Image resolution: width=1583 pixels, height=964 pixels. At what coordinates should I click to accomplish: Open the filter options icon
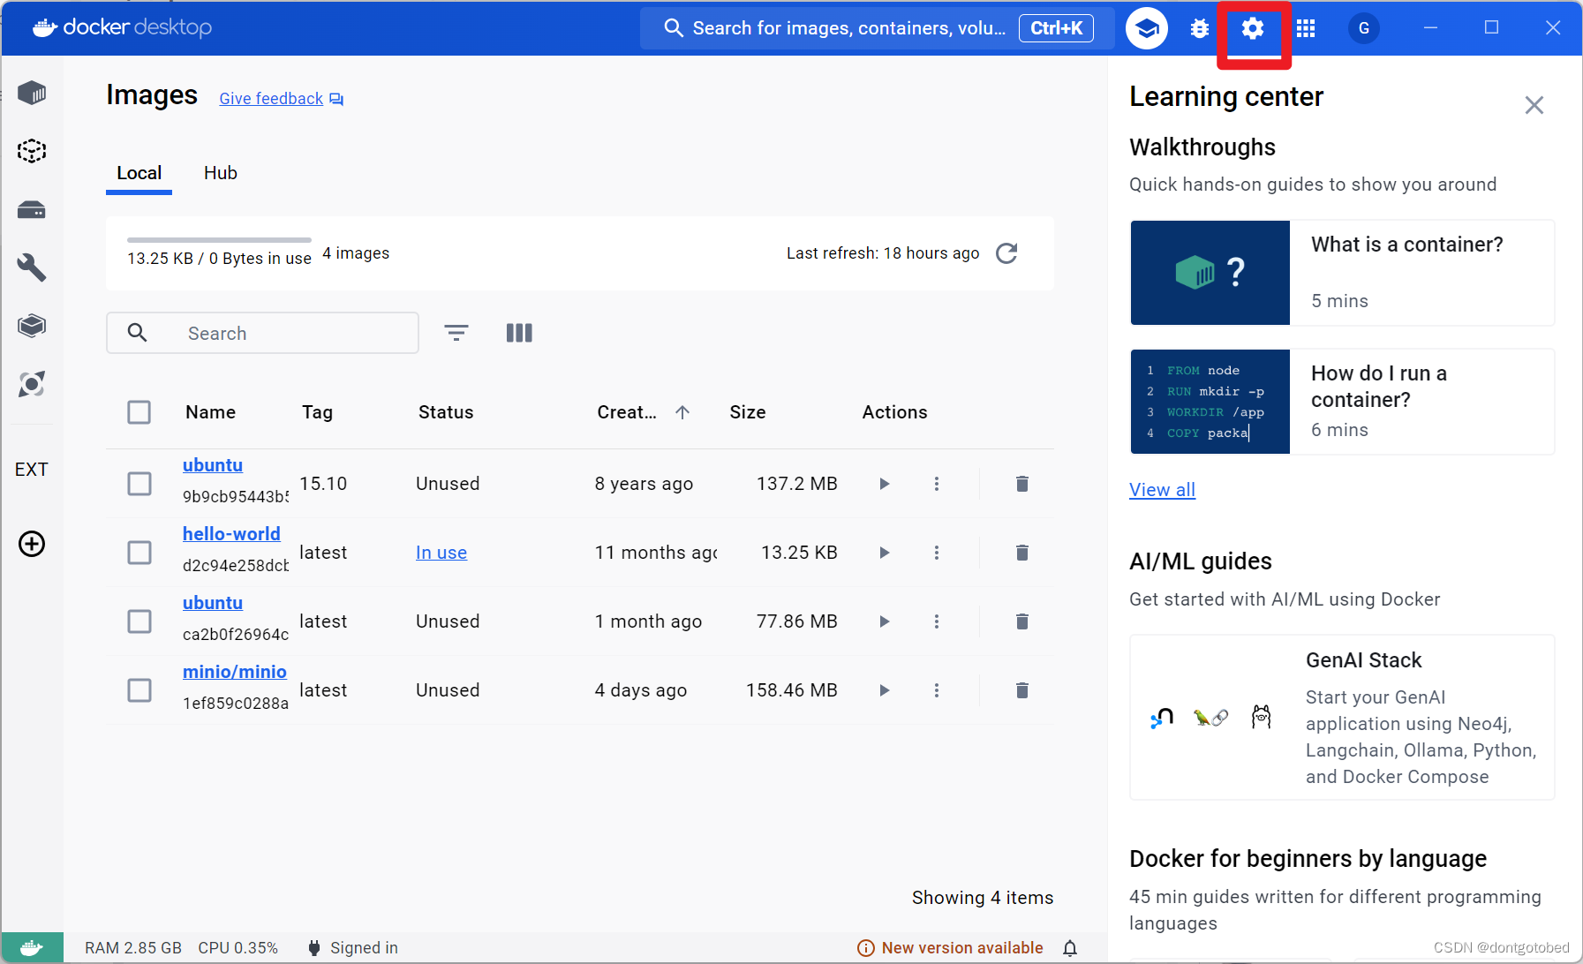[456, 333]
